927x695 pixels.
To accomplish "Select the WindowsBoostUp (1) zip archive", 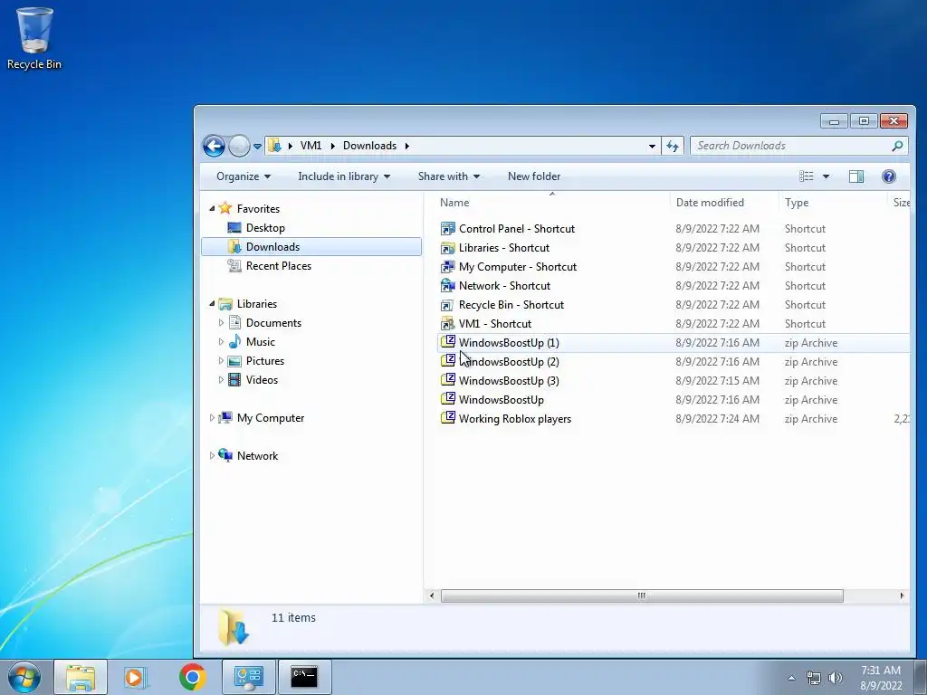I will (x=673, y=343).
